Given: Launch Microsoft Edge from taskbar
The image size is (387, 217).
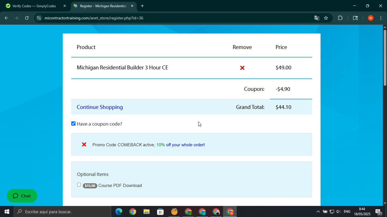Looking at the screenshot, I should (x=119, y=212).
